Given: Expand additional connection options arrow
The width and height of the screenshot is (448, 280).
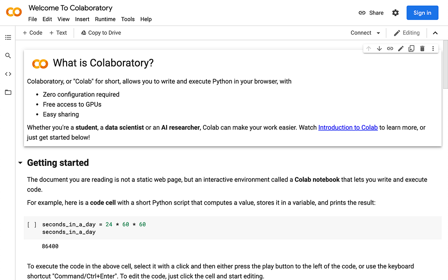Looking at the screenshot, I should 378,33.
